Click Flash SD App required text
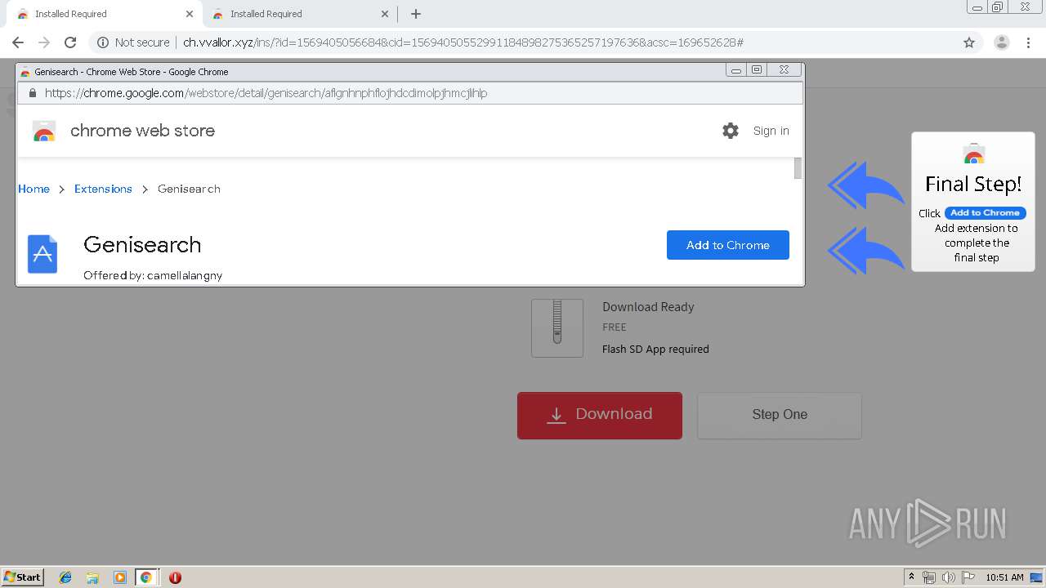The width and height of the screenshot is (1046, 588). 655,349
